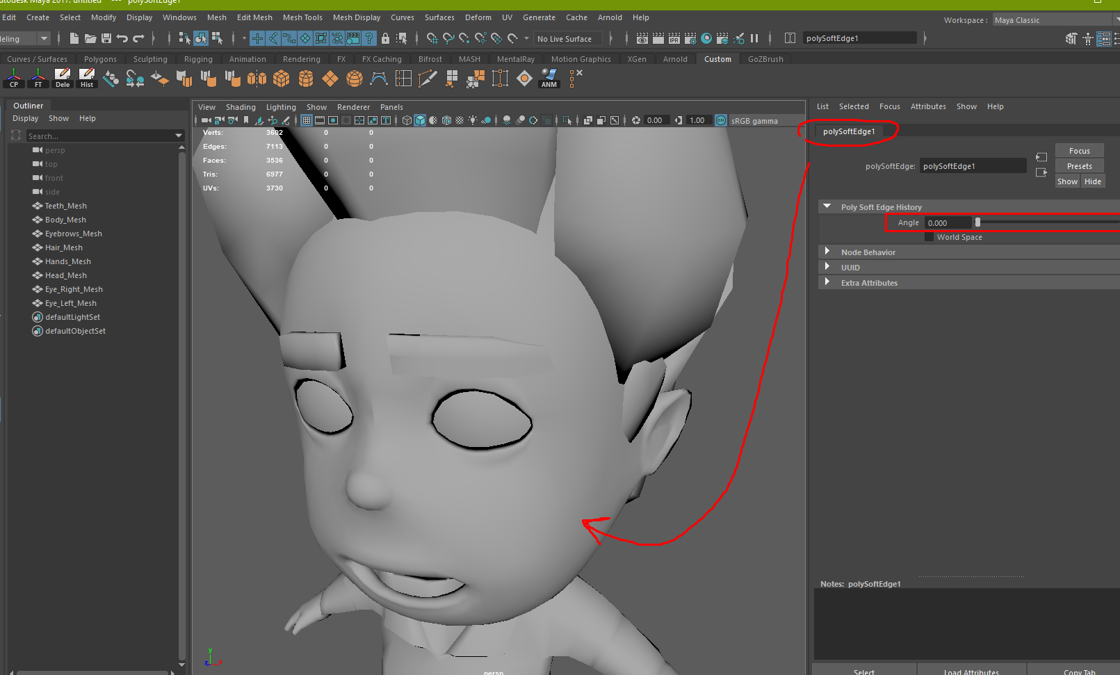This screenshot has height=675, width=1120.
Task: Switch viewport to smooth shaded cube icon
Action: coord(419,120)
